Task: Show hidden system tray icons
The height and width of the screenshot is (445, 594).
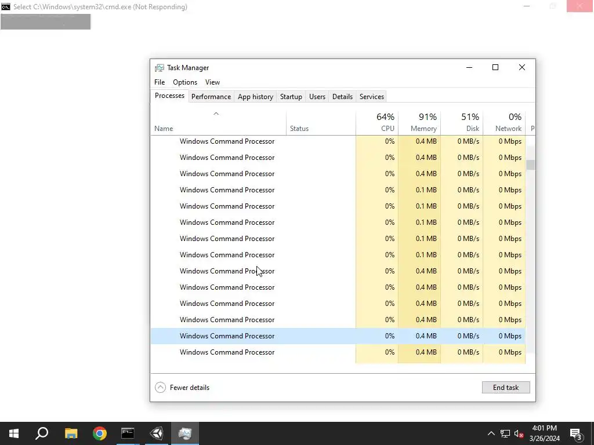Action: [x=491, y=433]
